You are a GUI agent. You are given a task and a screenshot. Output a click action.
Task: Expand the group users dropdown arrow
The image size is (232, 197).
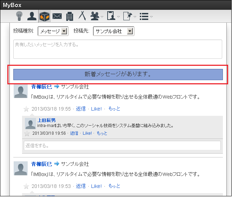(x=102, y=17)
